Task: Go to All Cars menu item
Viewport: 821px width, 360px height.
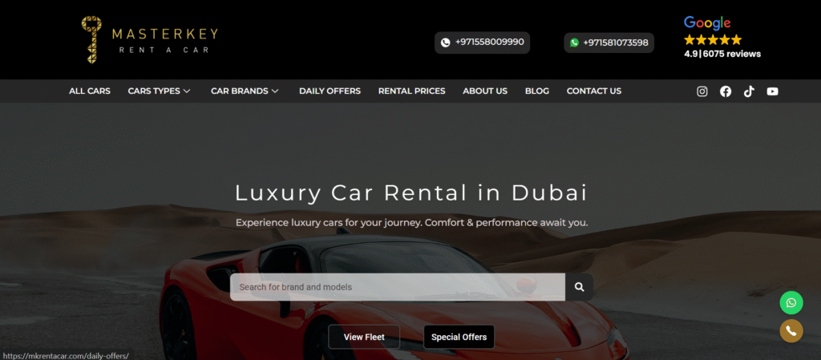Action: [x=90, y=91]
